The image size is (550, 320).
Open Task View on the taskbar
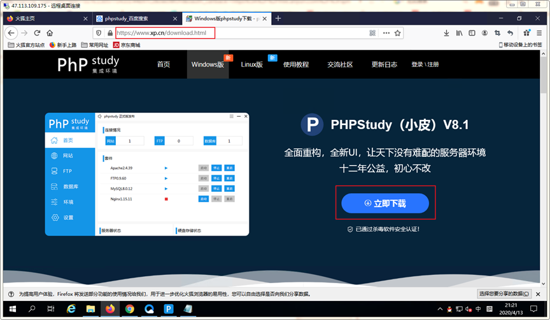[x=51, y=309]
